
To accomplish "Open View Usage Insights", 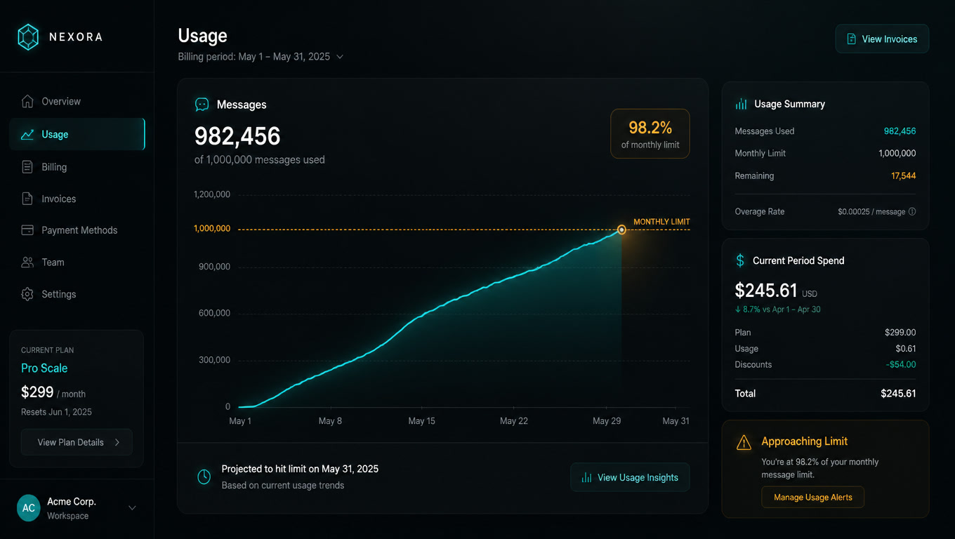I will click(x=630, y=477).
